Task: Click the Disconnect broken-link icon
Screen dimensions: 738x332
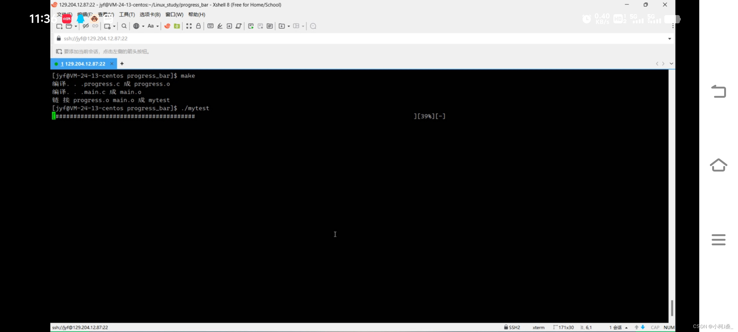Action: click(x=86, y=26)
